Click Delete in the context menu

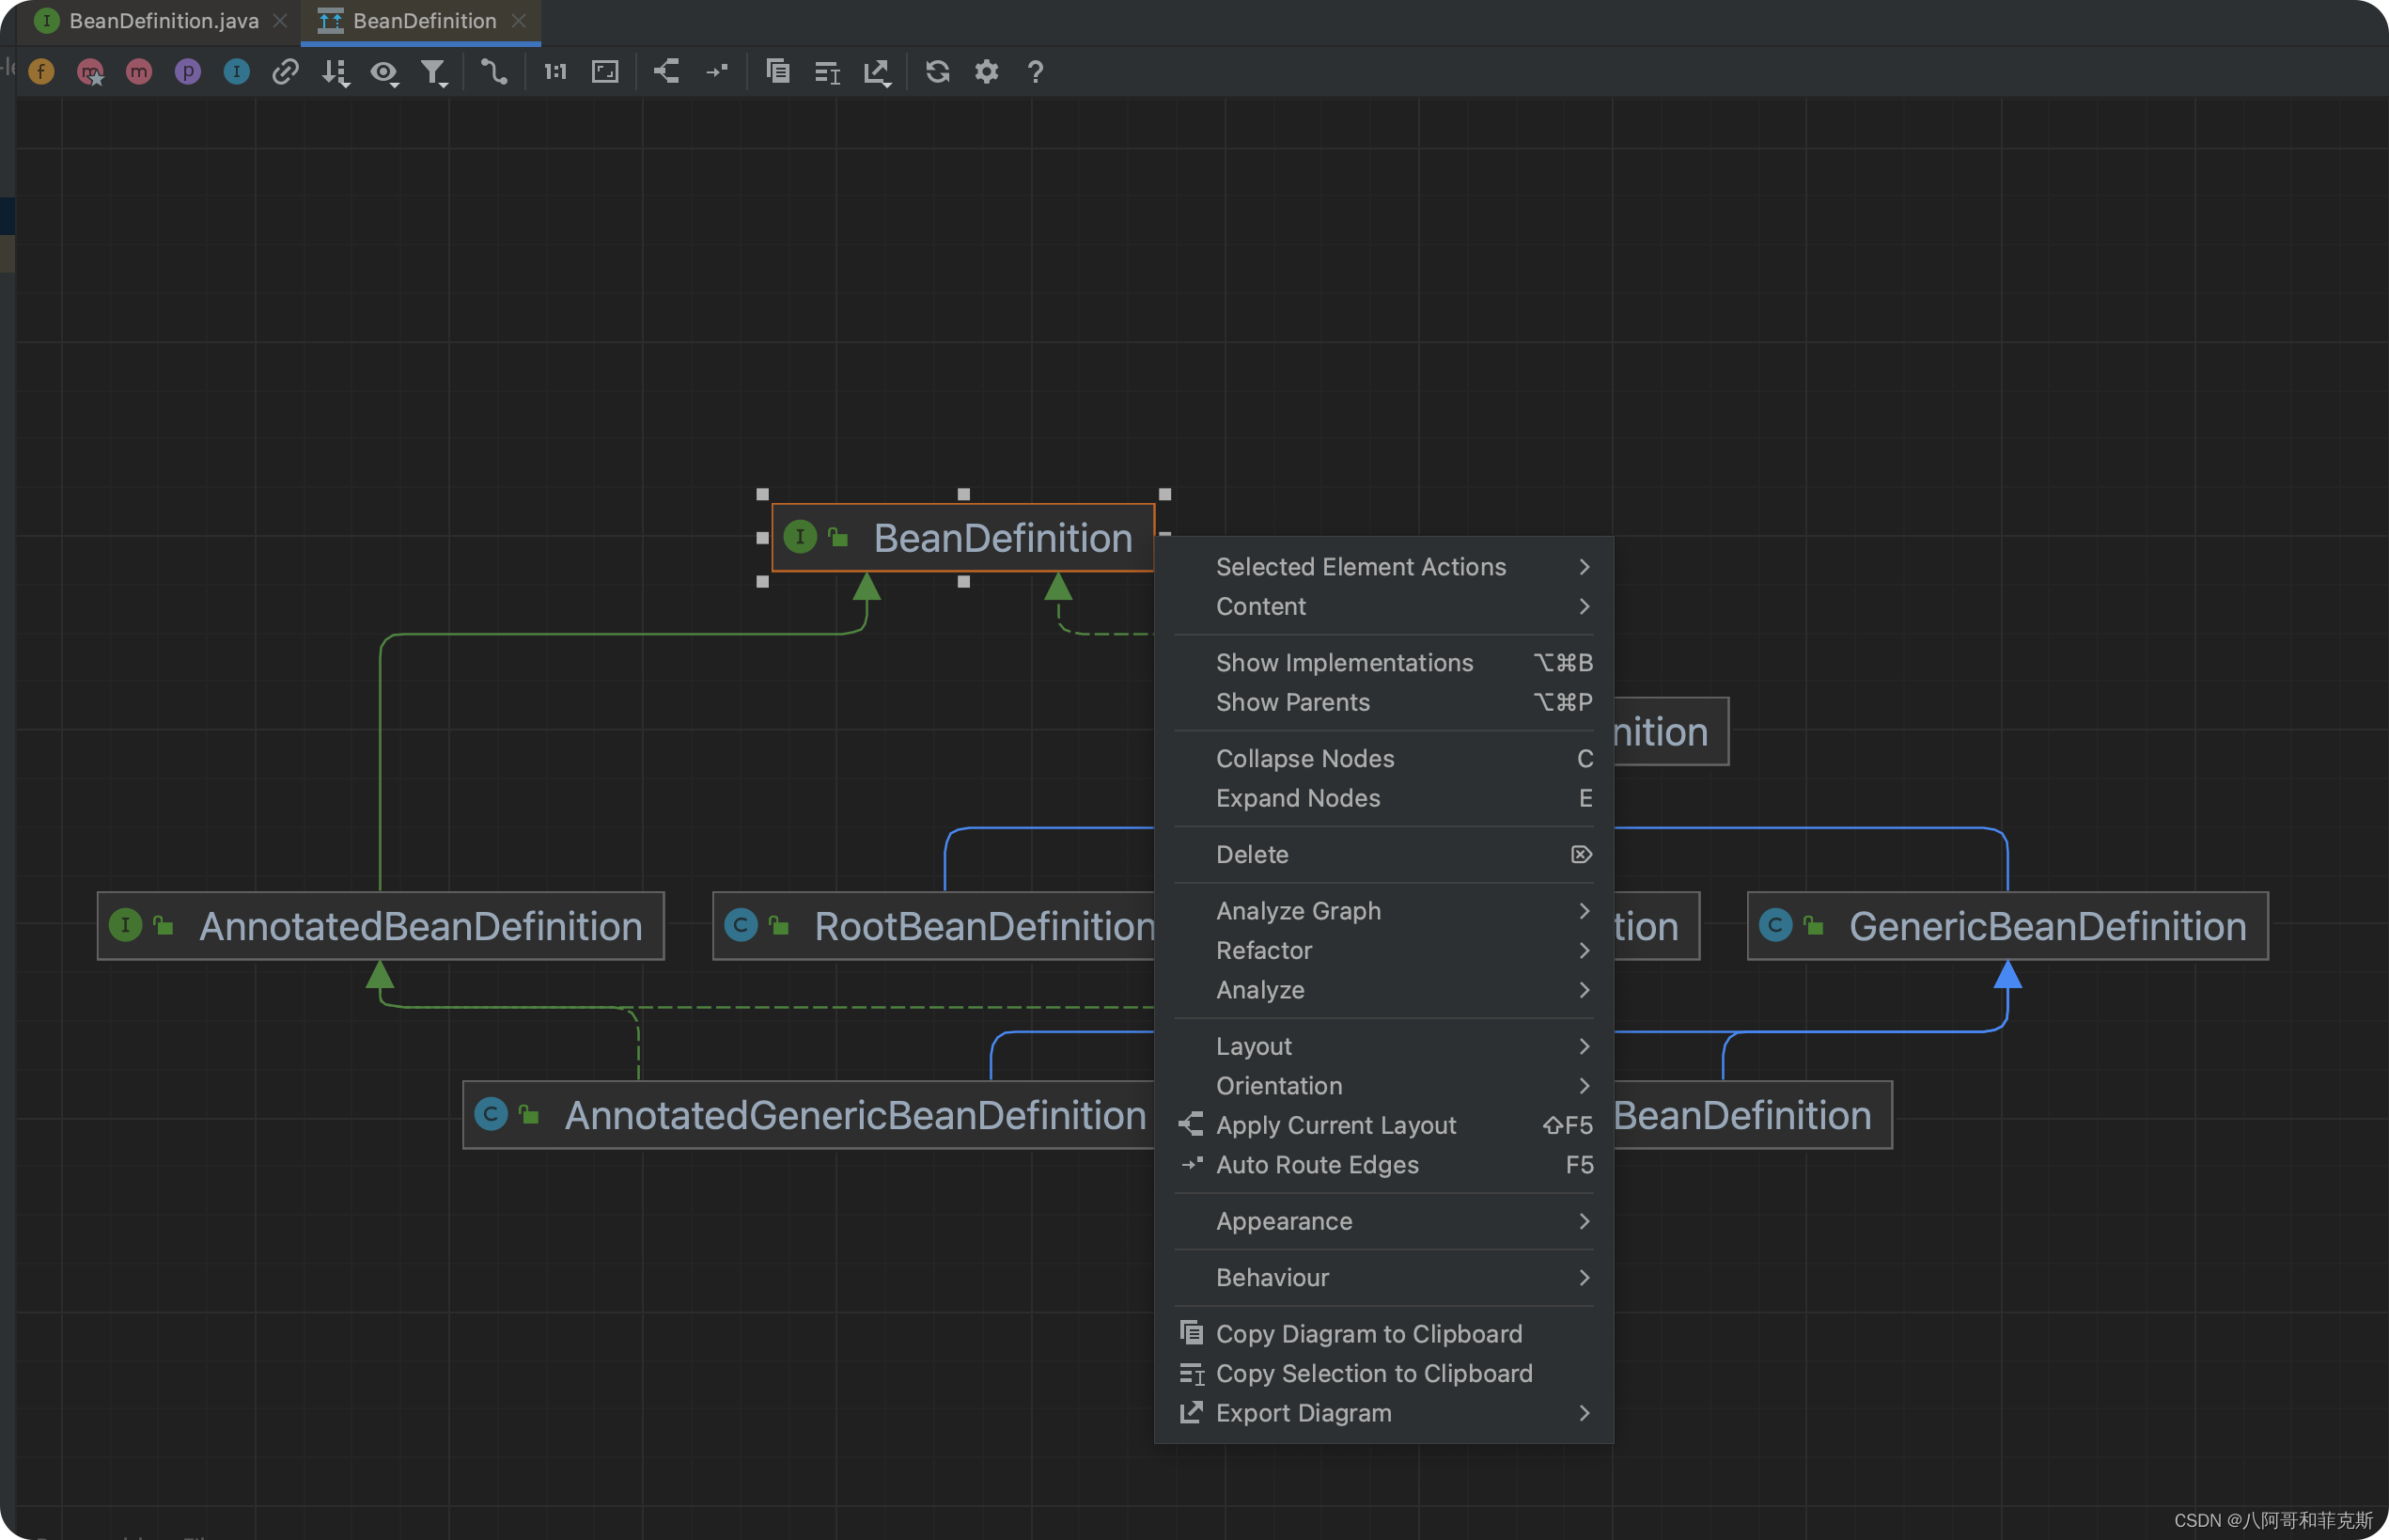(1252, 855)
